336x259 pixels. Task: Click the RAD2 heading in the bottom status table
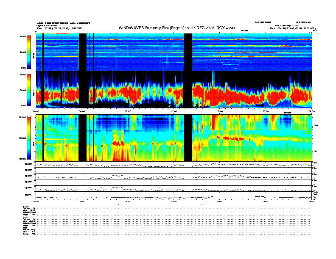pos(25,207)
